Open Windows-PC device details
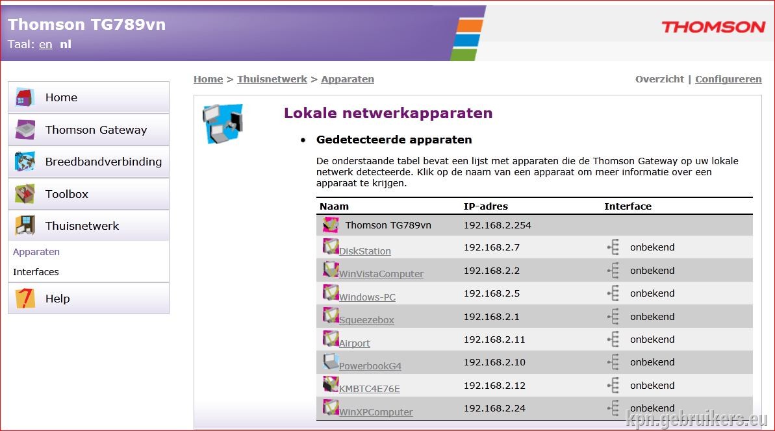 [x=367, y=297]
